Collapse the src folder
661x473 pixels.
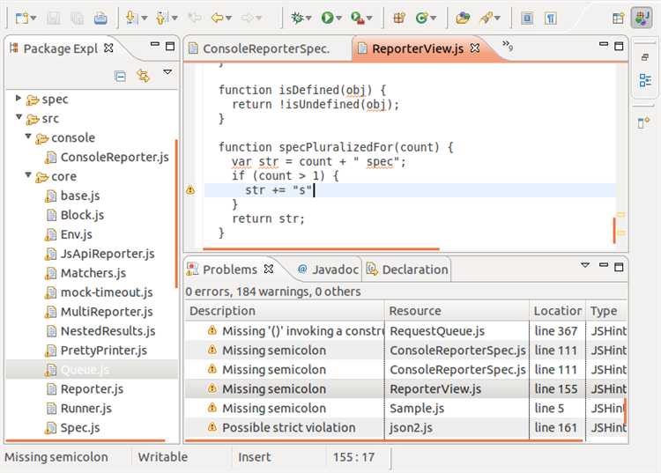pyautogui.click(x=19, y=117)
